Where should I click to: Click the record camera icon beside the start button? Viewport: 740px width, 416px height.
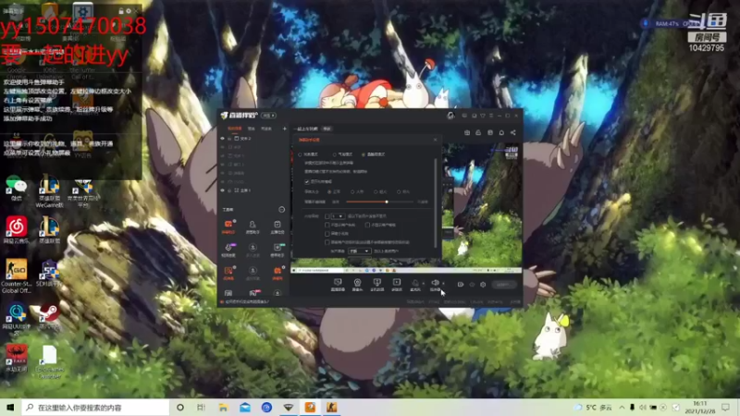point(460,285)
